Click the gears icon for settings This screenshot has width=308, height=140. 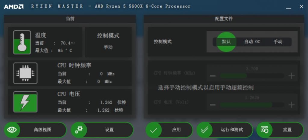79,129
